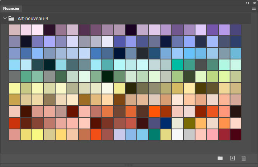Close the Nuancier panel
Image resolution: width=258 pixels, height=167 pixels.
click(254, 2)
